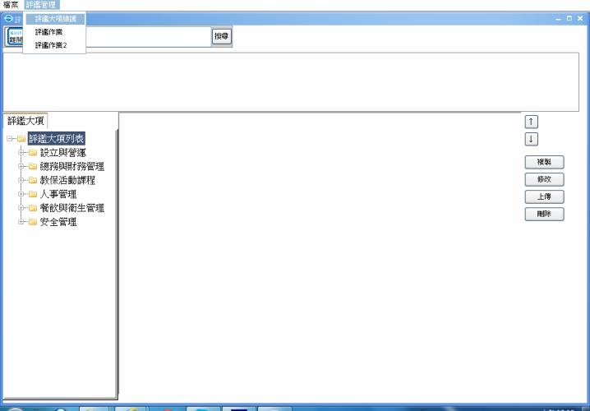Click the 安全管理 folder icon

[33, 222]
